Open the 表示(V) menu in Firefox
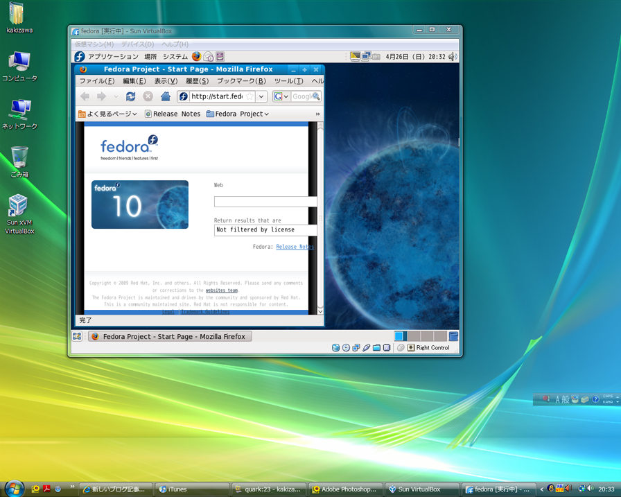The width and height of the screenshot is (621, 497). point(166,81)
